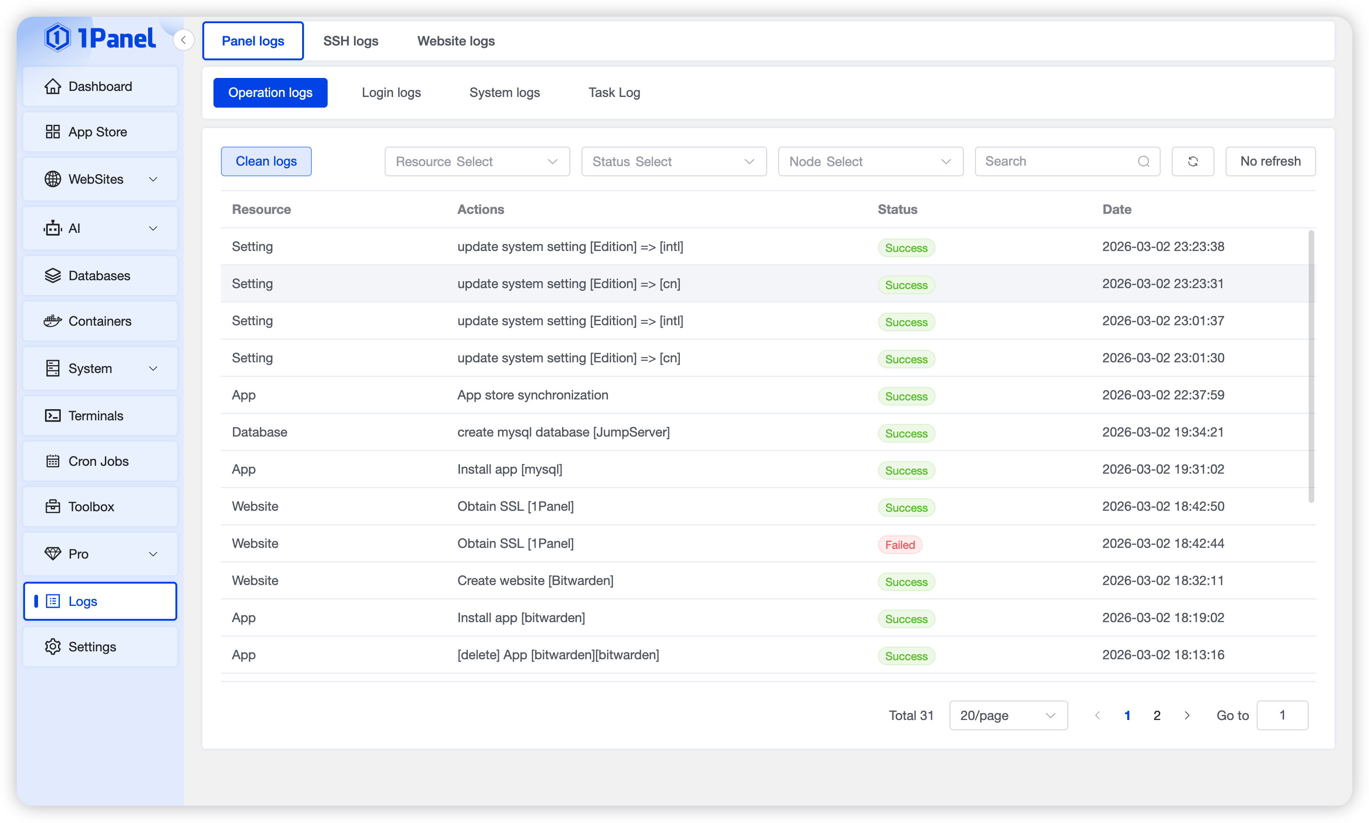Open the Resource Select dropdown

477,161
